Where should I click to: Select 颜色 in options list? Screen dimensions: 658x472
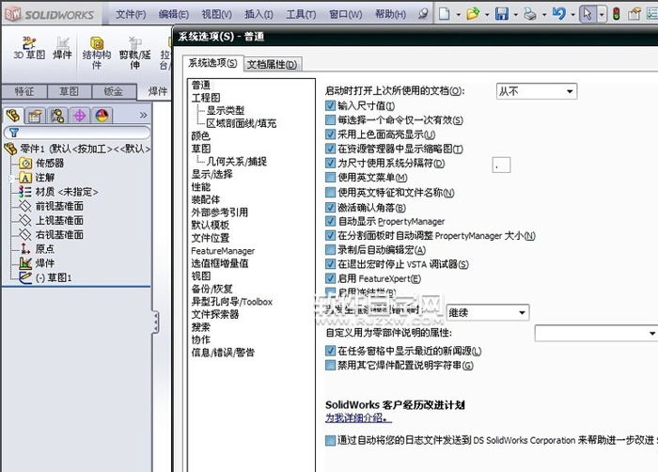point(201,135)
